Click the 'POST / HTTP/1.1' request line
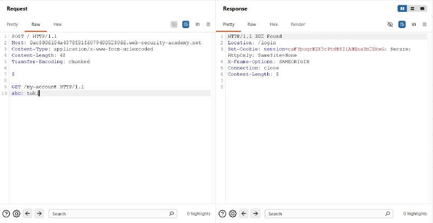The height and width of the screenshot is (223, 433). tap(34, 36)
